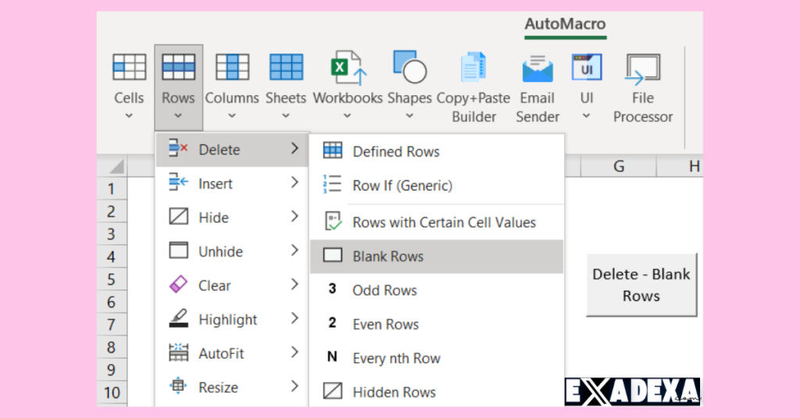The image size is (800, 418).
Task: Click the Blank Rows rectangle icon
Action: pos(333,255)
